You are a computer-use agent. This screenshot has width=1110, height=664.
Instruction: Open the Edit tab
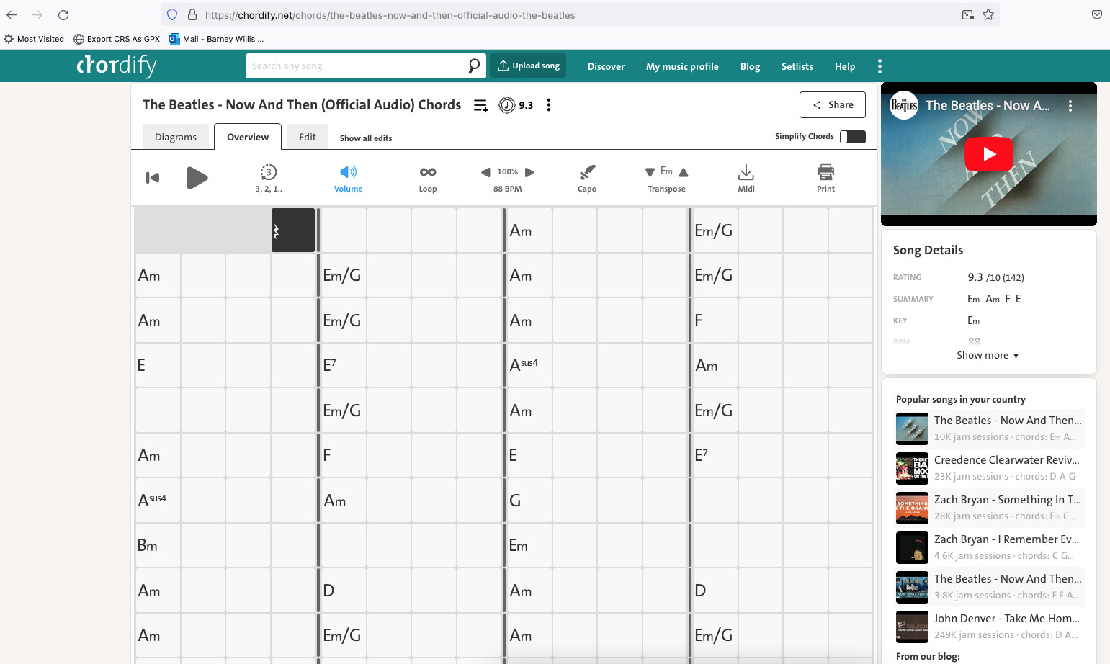(x=308, y=137)
